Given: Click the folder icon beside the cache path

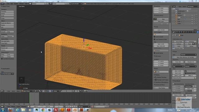Looking at the screenshot, I should 195,78.
